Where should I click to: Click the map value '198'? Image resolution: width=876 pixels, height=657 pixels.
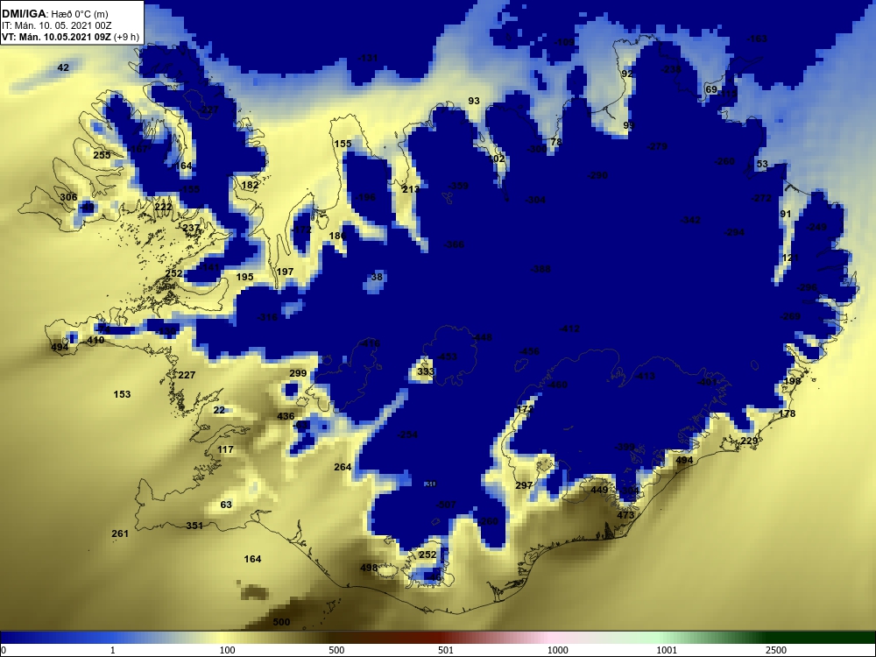click(x=792, y=381)
